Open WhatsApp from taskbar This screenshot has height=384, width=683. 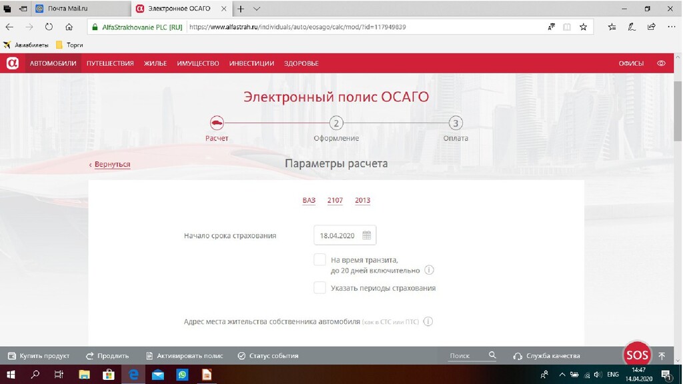182,375
